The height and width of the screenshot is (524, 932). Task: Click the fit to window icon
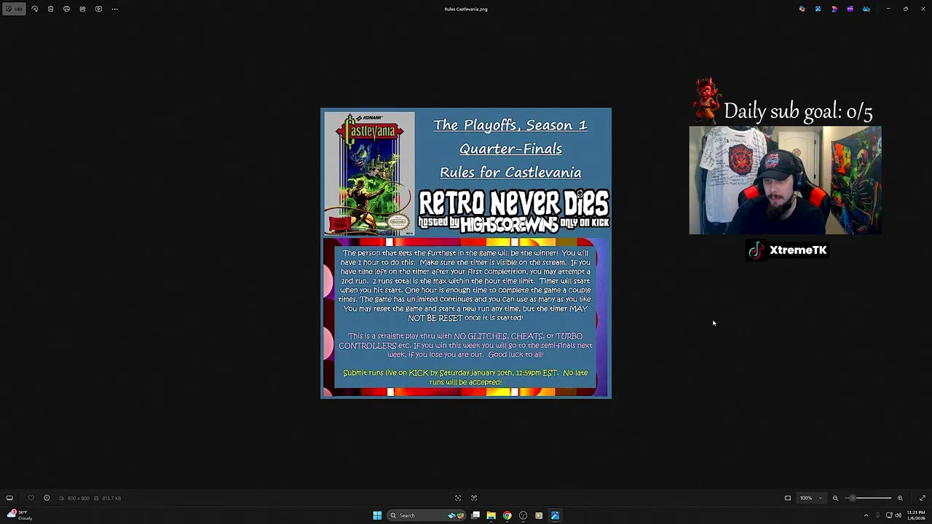(x=787, y=498)
